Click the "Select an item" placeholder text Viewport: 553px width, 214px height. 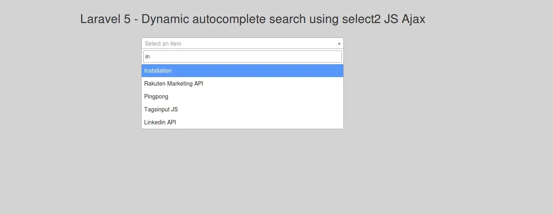coord(163,44)
